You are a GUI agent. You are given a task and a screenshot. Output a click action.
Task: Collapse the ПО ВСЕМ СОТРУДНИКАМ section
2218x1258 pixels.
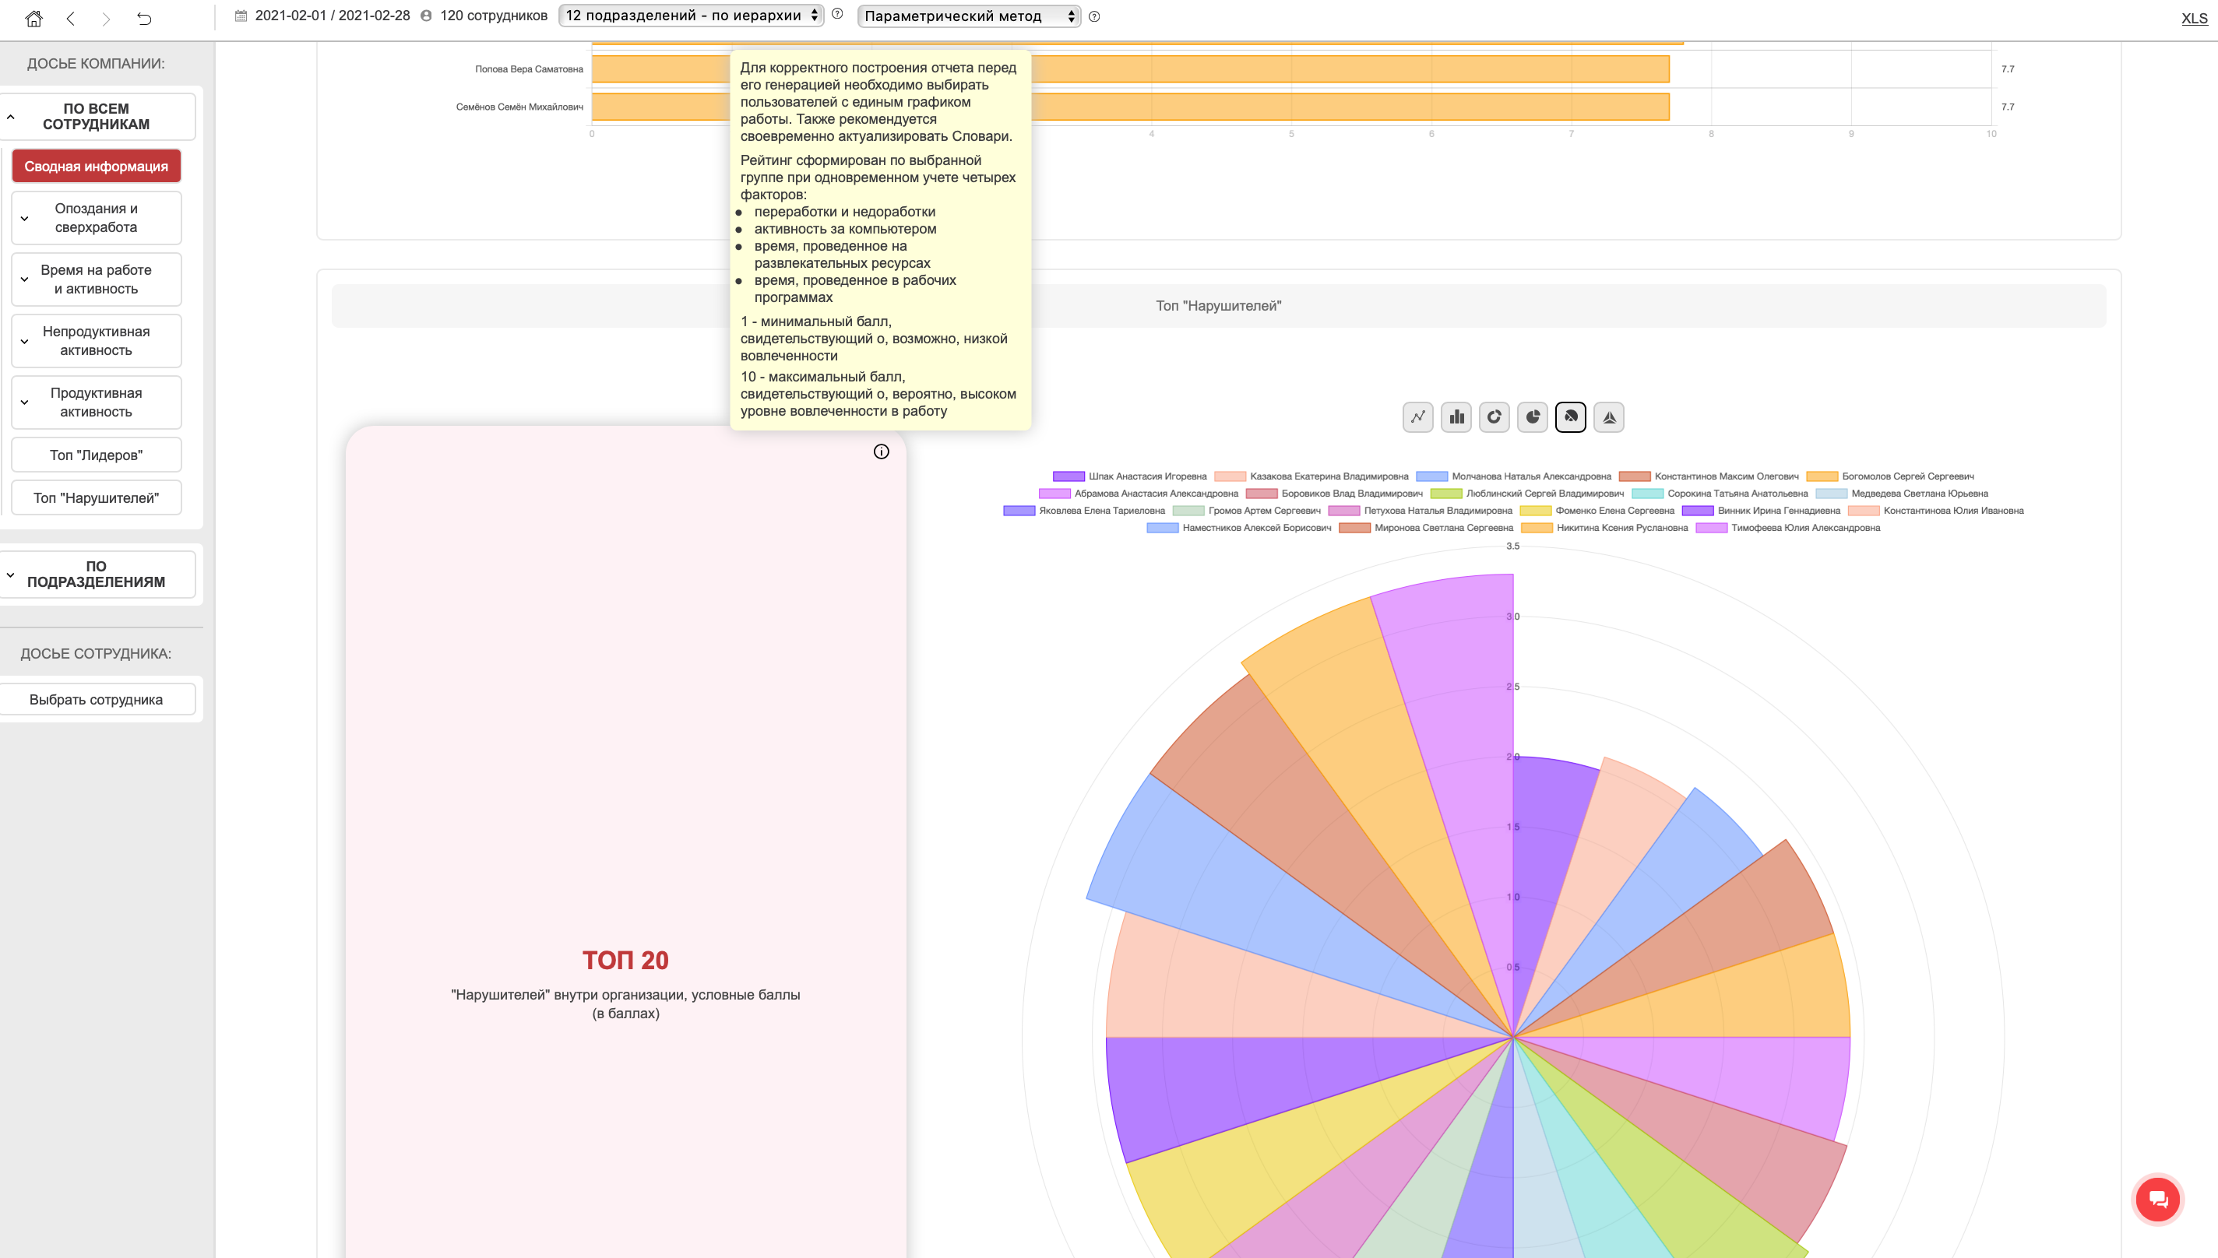click(96, 117)
